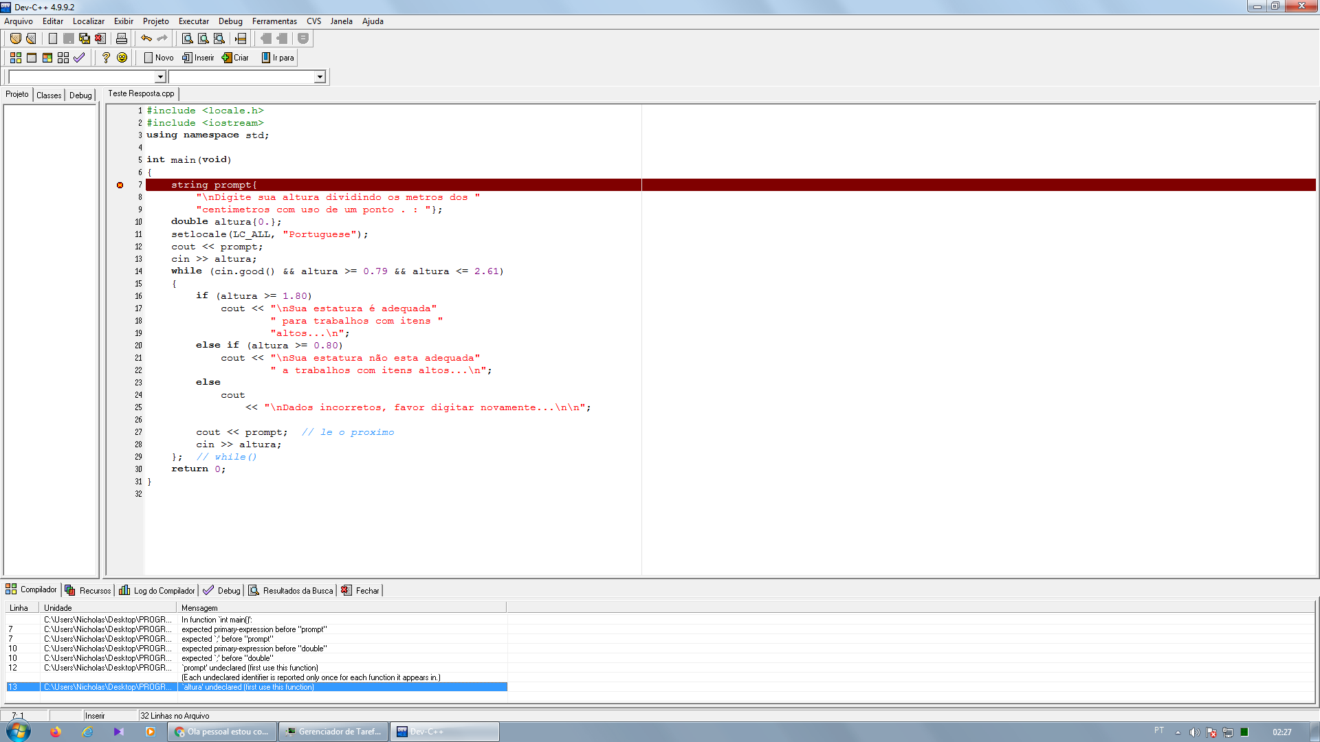The height and width of the screenshot is (742, 1320).
Task: Switch to the Debug side tab
Action: point(80,95)
